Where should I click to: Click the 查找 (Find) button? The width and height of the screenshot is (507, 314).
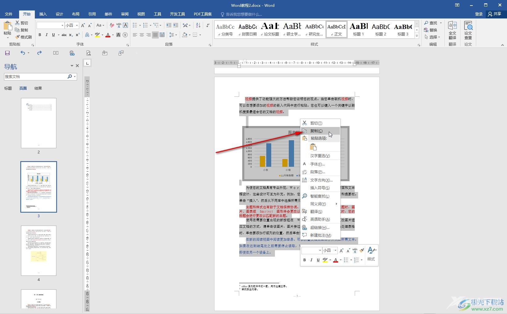[431, 23]
